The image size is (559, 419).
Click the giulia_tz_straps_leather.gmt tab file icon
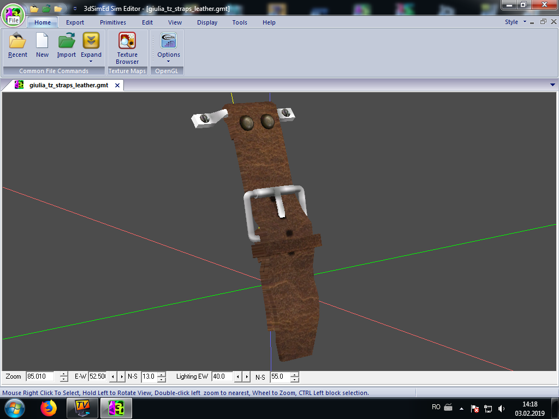[x=19, y=85]
